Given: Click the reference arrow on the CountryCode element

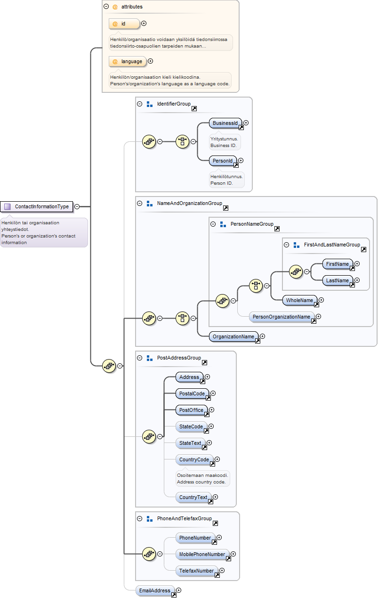Looking at the screenshot, I should (x=212, y=464).
